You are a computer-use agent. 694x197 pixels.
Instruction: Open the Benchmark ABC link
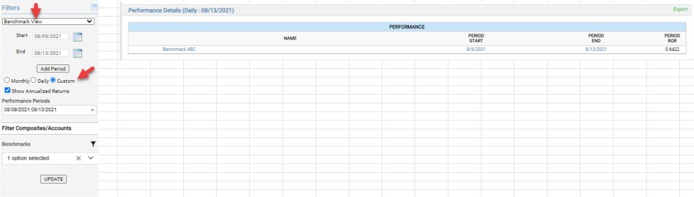[x=179, y=49]
